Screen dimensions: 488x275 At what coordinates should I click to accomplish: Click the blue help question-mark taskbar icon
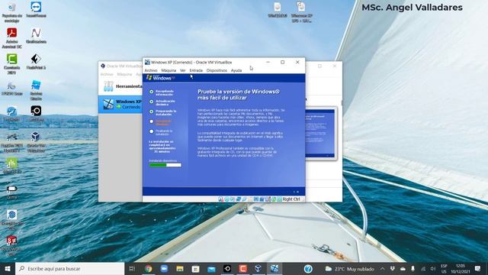(308, 268)
